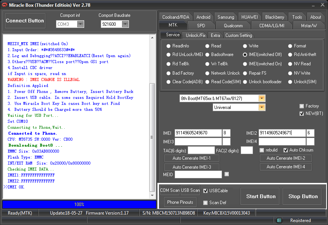328x225 pixels.
Task: Open the Custom Setting sub-tab
Action: tap(239, 35)
